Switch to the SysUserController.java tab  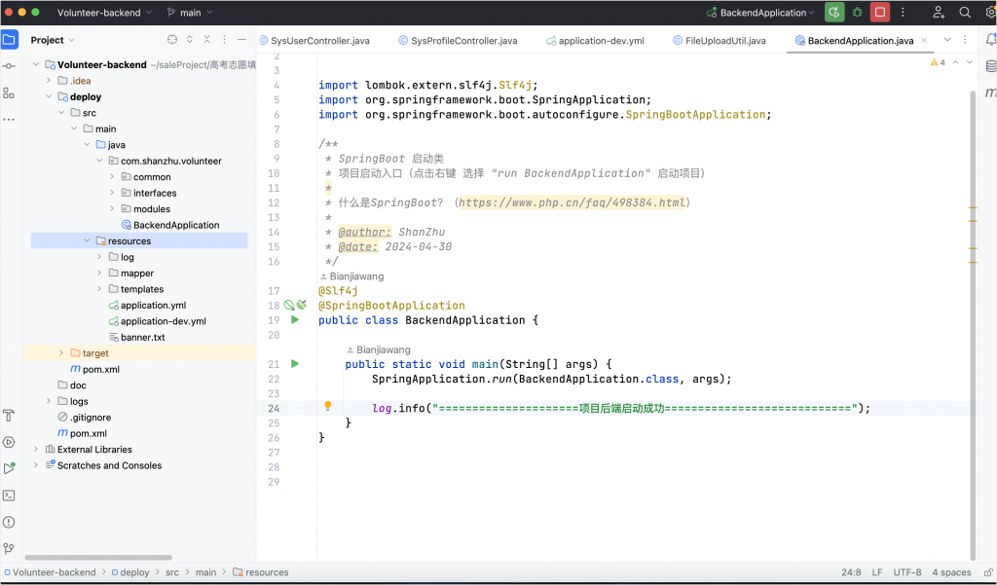319,41
